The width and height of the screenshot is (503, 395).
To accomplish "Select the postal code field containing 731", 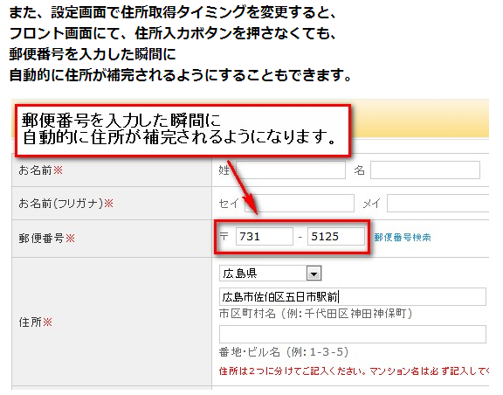I will pos(265,237).
